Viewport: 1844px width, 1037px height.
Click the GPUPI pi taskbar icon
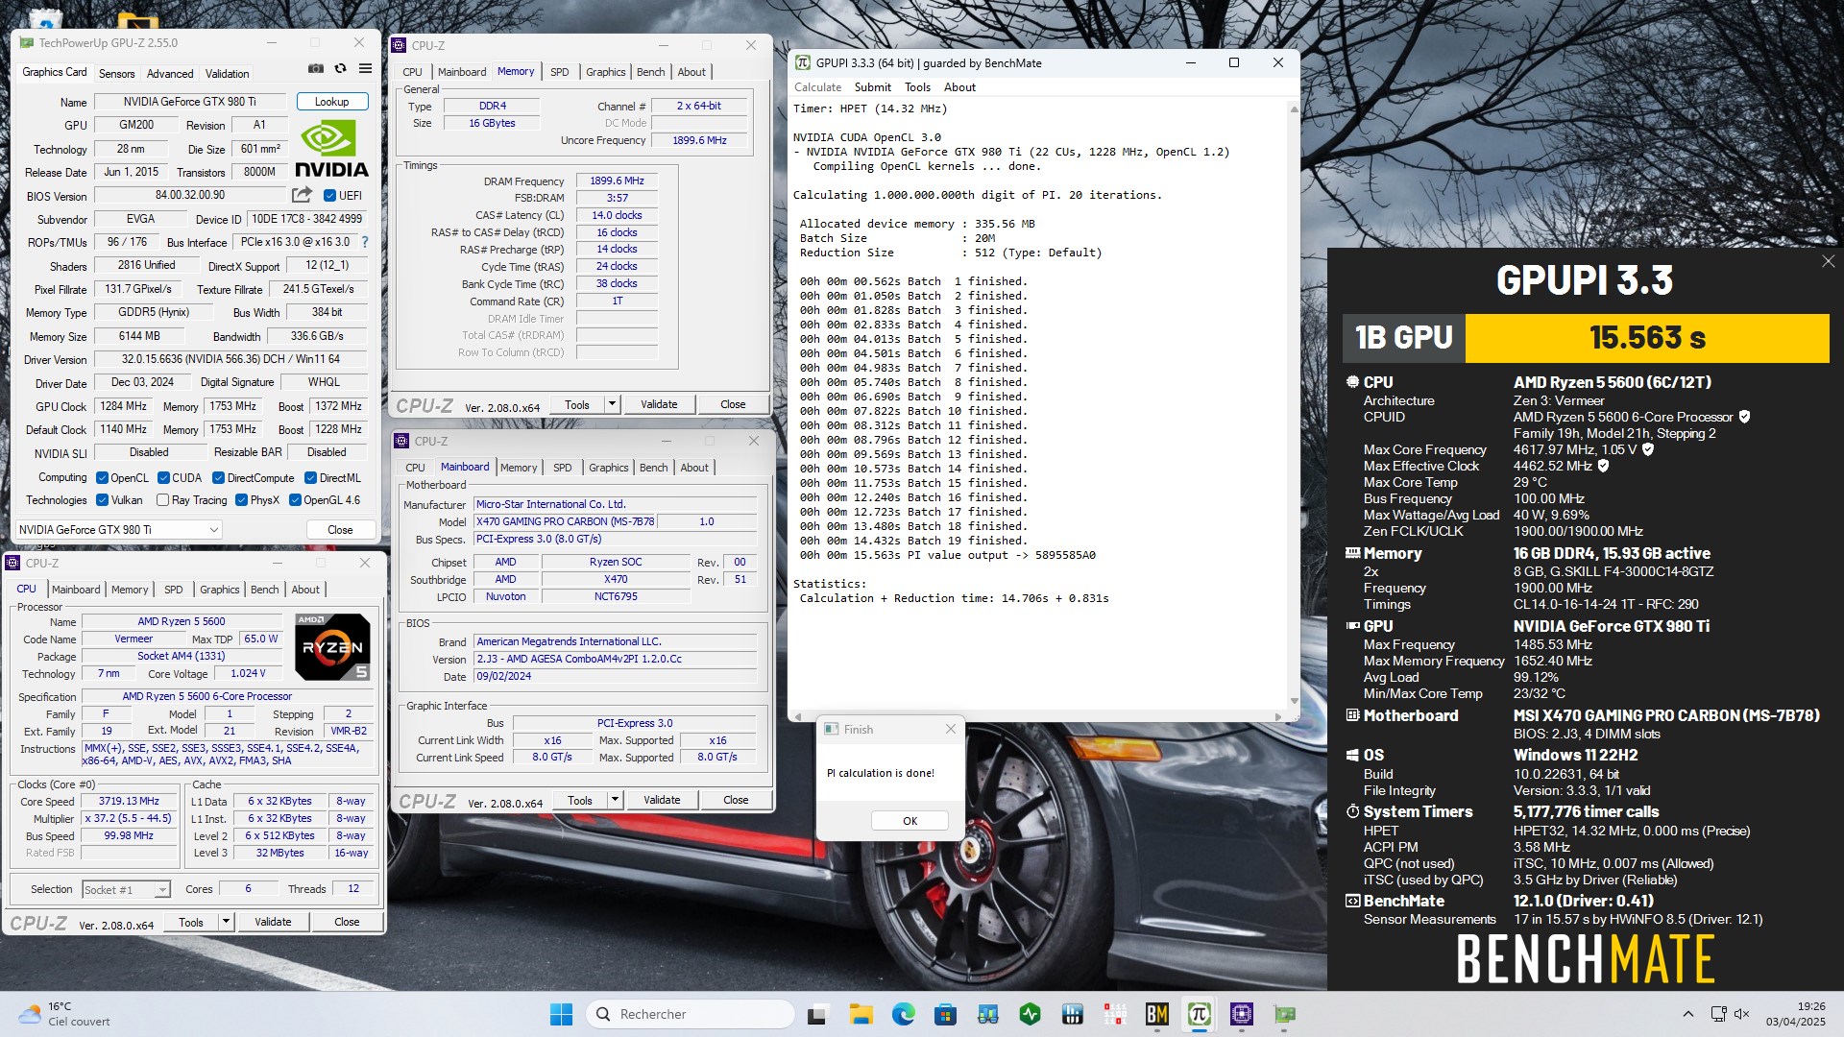[1199, 1014]
